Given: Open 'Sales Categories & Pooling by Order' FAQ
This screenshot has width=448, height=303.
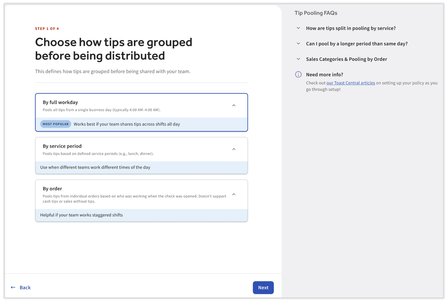Looking at the screenshot, I should [x=346, y=59].
